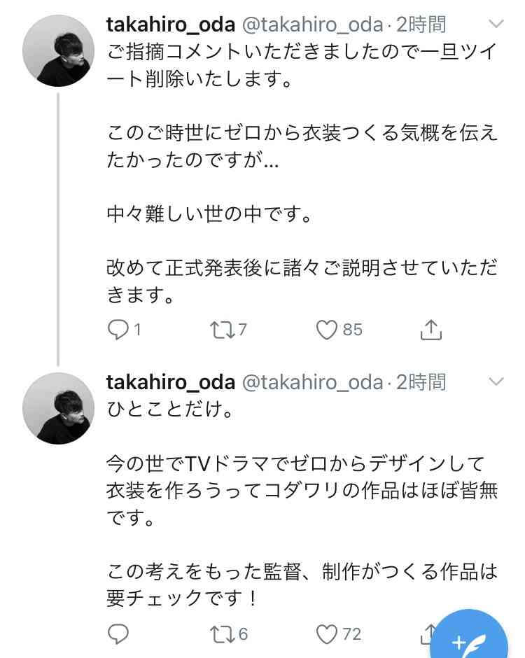Open takahiro_oda's profile from the username
This screenshot has width=525, height=658.
pos(171,23)
